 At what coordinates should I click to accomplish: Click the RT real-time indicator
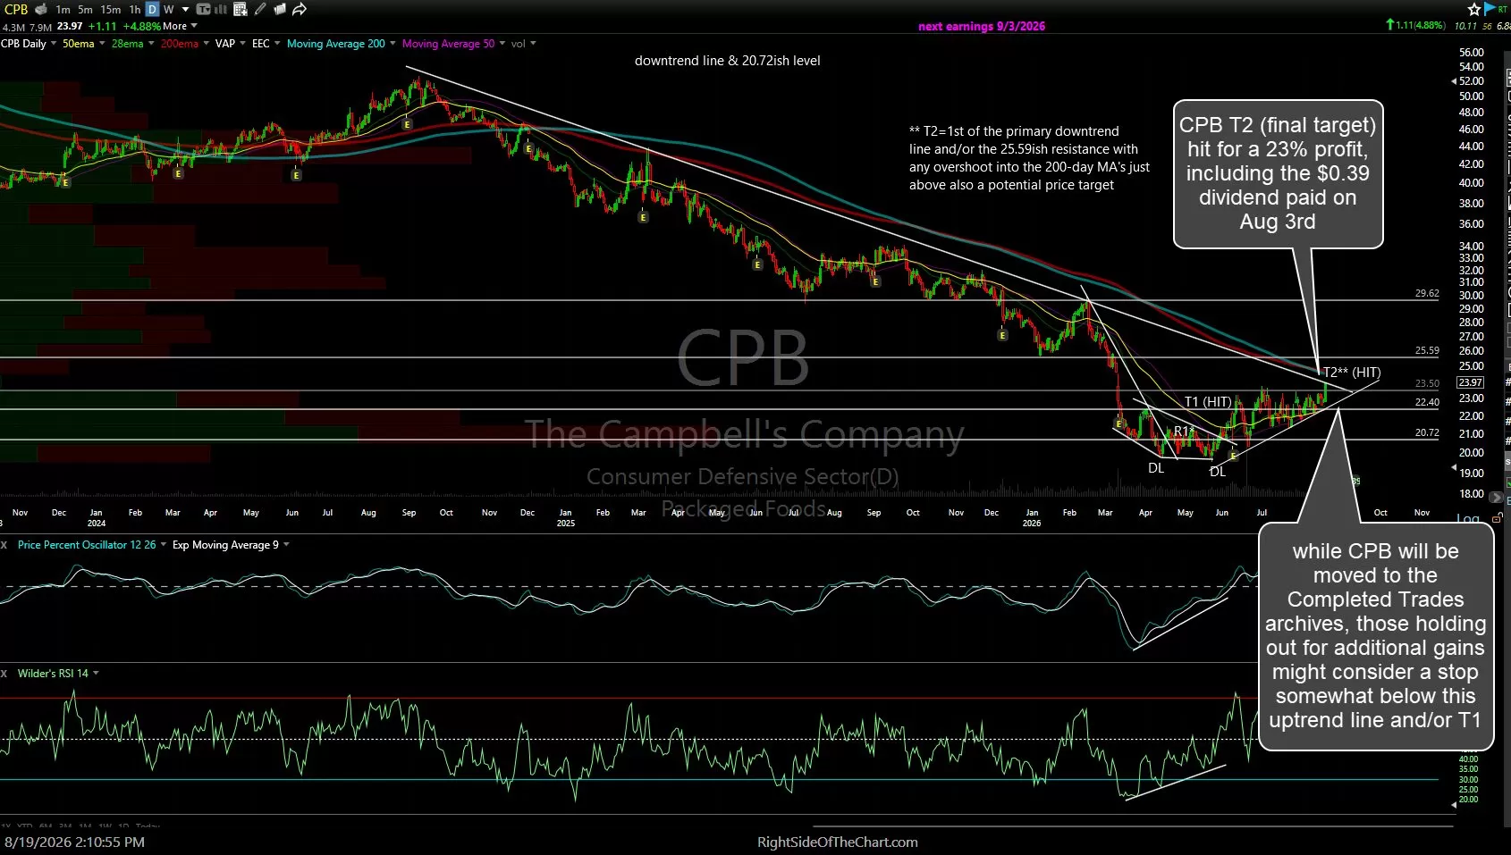click(1503, 8)
